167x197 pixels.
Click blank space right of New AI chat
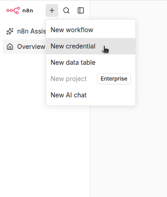[x=111, y=95]
